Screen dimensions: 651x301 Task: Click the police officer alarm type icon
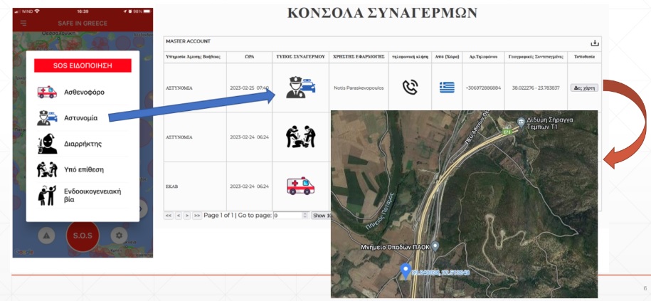tap(300, 88)
